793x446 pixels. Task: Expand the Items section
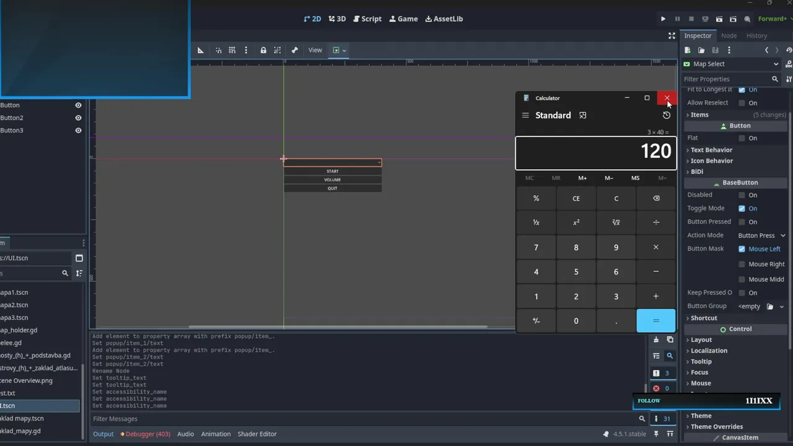[735, 115]
